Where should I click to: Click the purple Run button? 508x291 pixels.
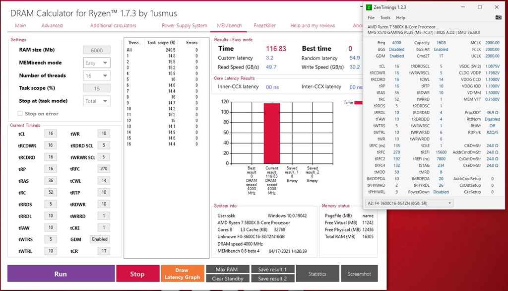[61, 274]
